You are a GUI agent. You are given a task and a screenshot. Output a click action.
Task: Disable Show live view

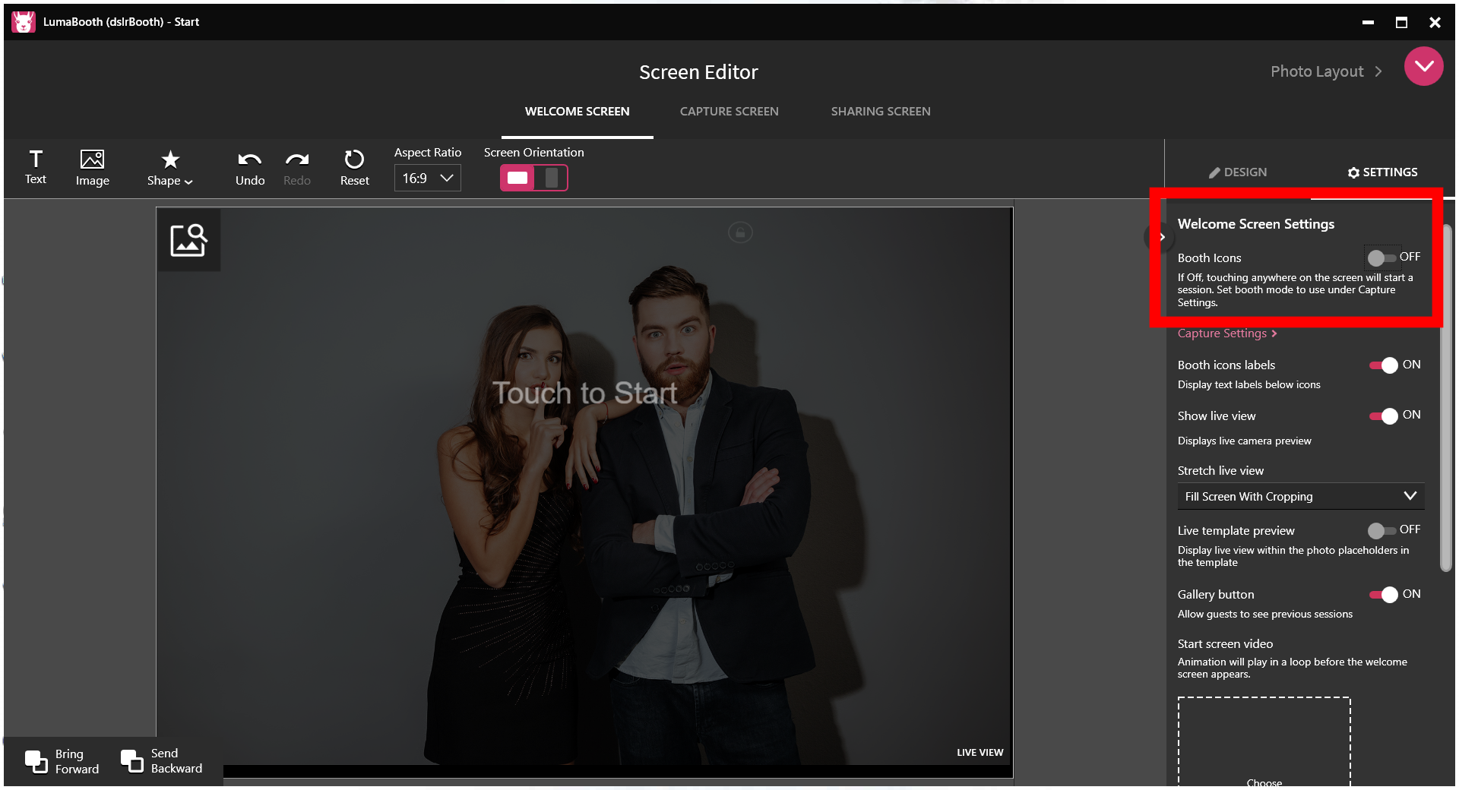1384,416
